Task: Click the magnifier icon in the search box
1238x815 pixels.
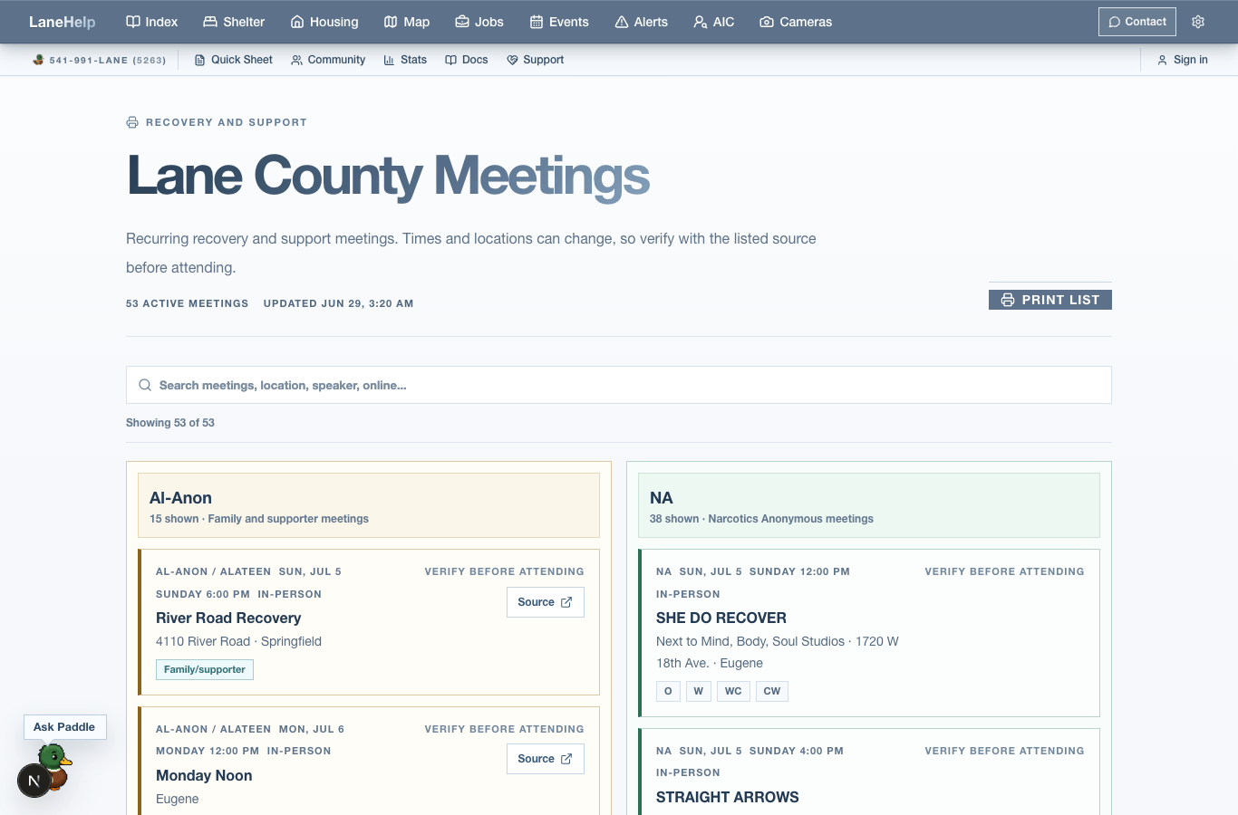Action: (145, 385)
